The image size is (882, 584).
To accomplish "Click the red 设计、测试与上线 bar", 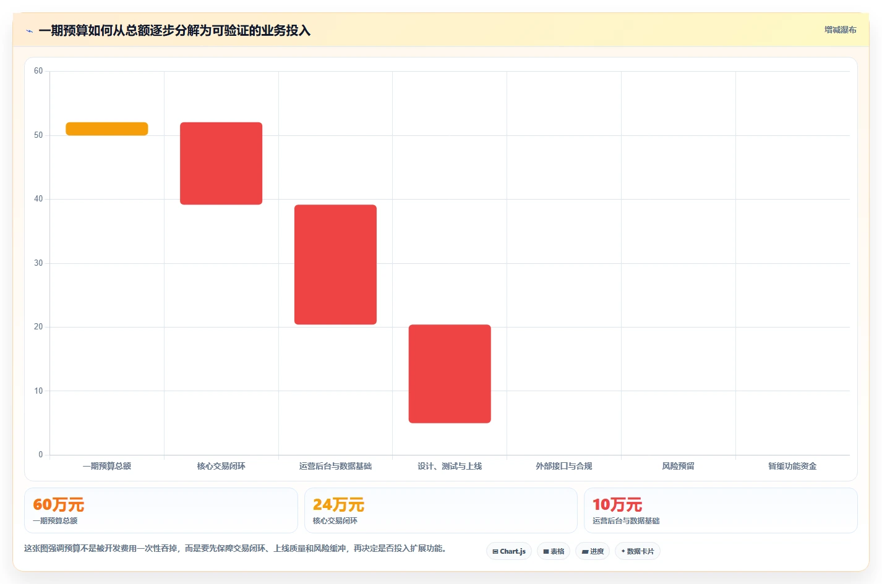I will 450,374.
